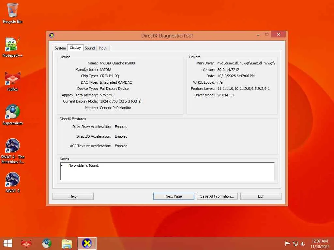This screenshot has height=250, width=334.
Task: Click the DirectX Diagnostic taskbar button
Action: (x=87, y=243)
